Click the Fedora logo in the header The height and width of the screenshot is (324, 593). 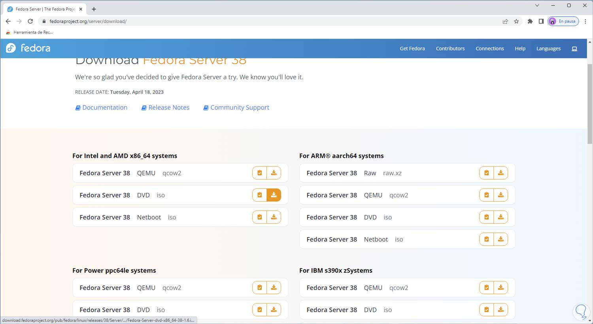[x=28, y=48]
